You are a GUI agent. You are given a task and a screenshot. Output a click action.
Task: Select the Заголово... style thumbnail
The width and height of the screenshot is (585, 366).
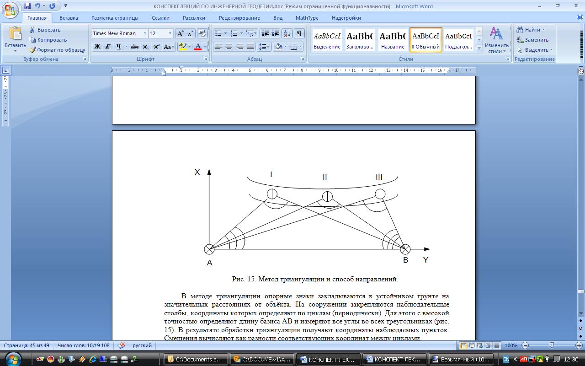[360, 39]
